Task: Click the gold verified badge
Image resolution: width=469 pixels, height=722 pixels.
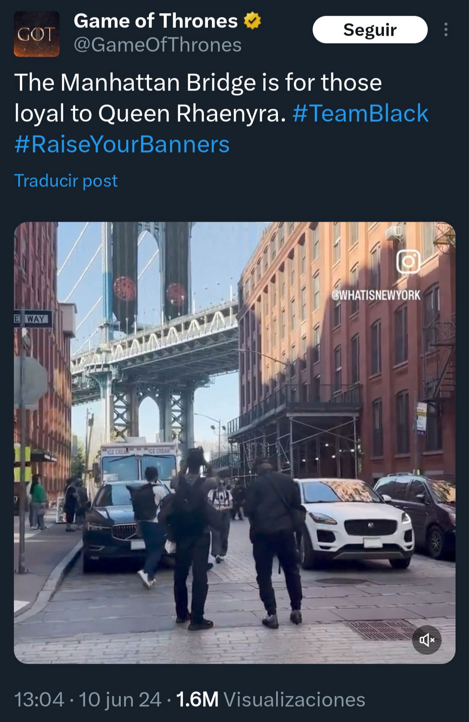Action: click(x=252, y=21)
